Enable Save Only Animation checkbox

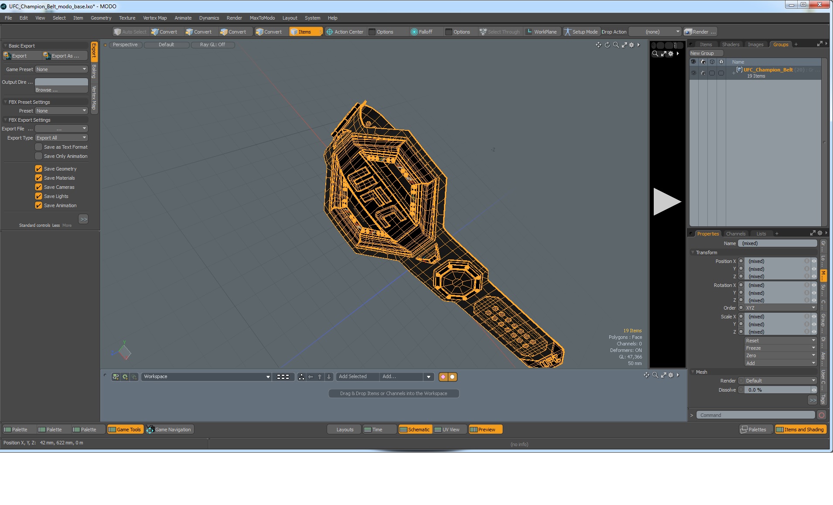[x=39, y=156]
